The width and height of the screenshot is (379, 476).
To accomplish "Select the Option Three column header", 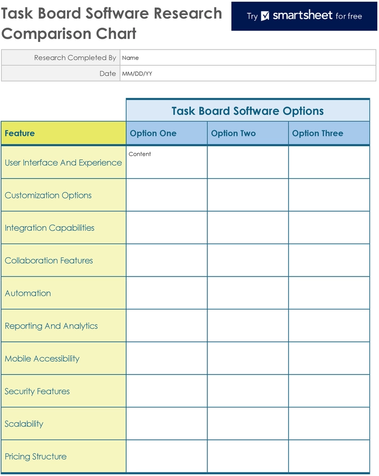I will [x=329, y=133].
